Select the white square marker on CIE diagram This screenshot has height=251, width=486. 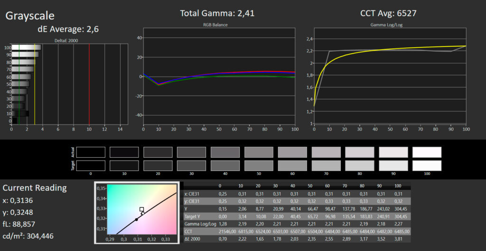pos(141,209)
